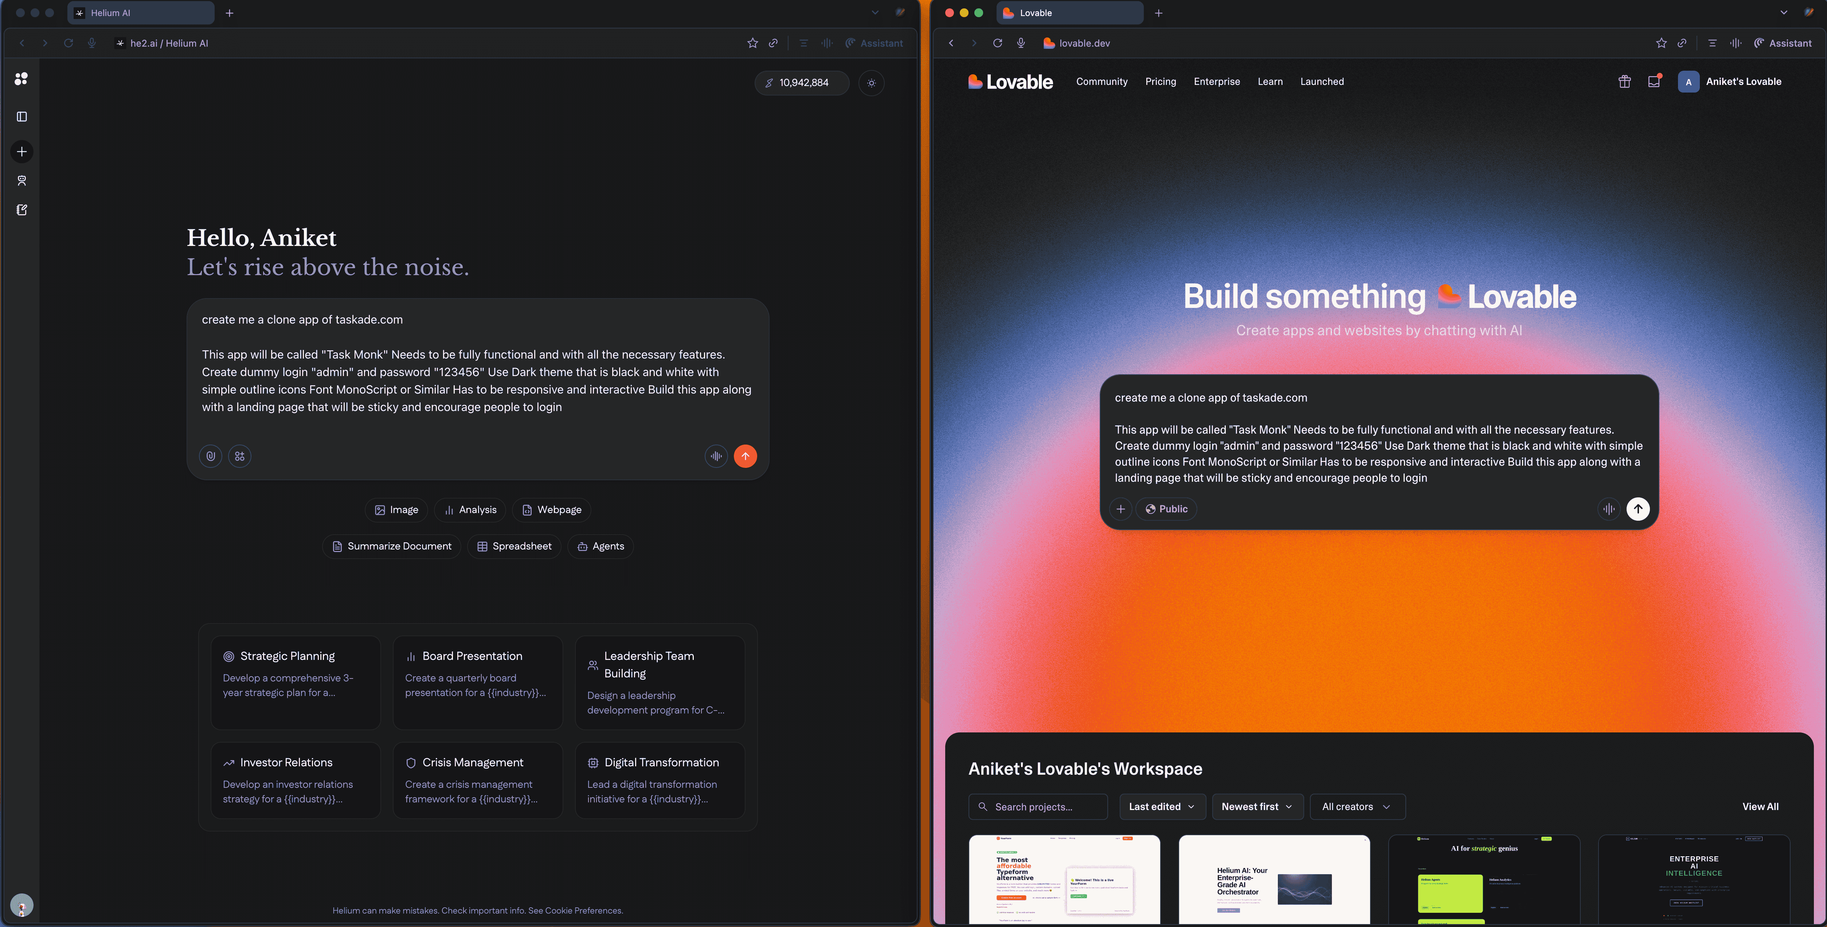Viewport: 1827px width, 927px height.
Task: Open reader list icon in Lovable window toolbar
Action: click(1712, 43)
